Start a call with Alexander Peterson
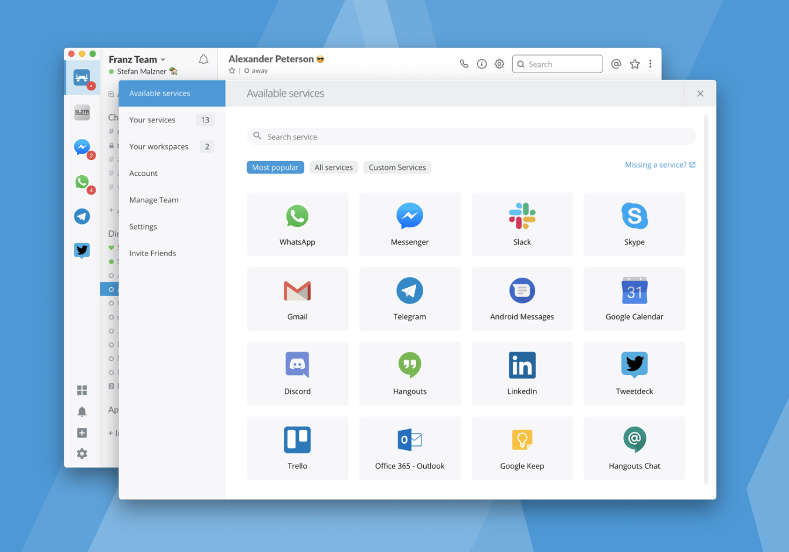 (464, 64)
